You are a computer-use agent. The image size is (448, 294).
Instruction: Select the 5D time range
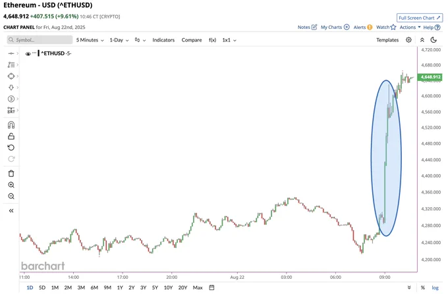pyautogui.click(x=42, y=287)
